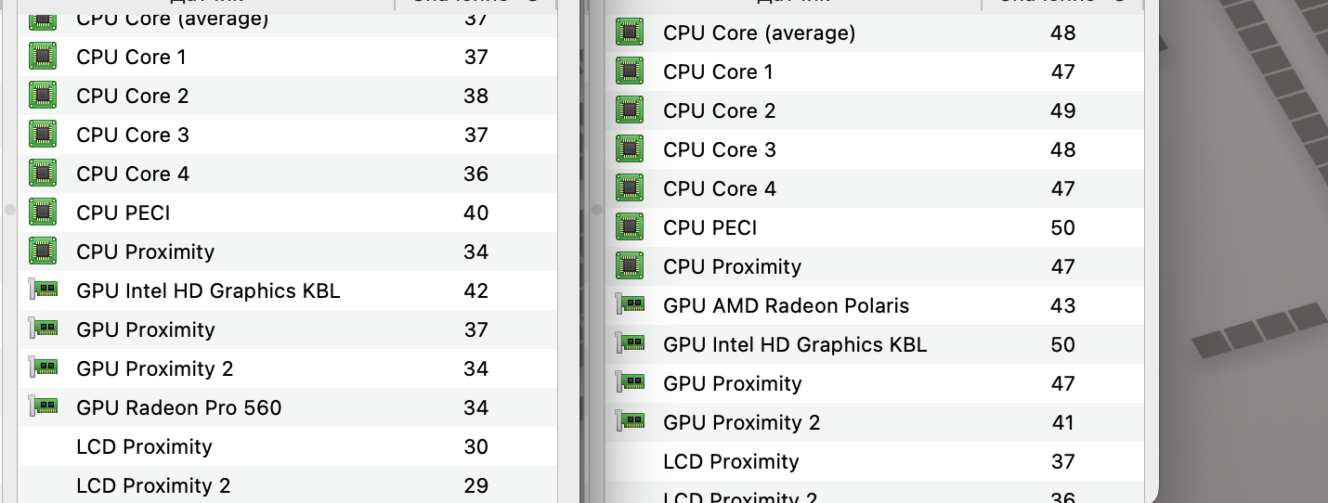1328x503 pixels.
Task: Select the 'CPU PECI' label in left window
Action: click(x=124, y=213)
